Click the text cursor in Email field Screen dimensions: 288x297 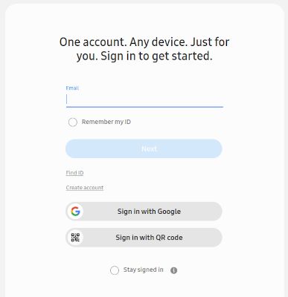coord(67,99)
